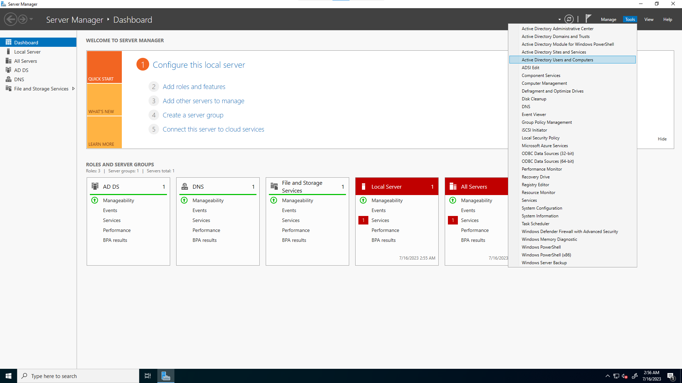Image resolution: width=682 pixels, height=383 pixels.
Task: Click Local Server Manageability status icon
Action: [x=363, y=200]
